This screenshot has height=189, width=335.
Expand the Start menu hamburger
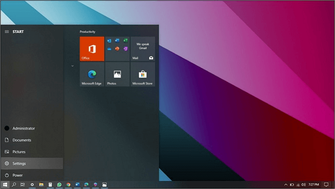pos(7,32)
